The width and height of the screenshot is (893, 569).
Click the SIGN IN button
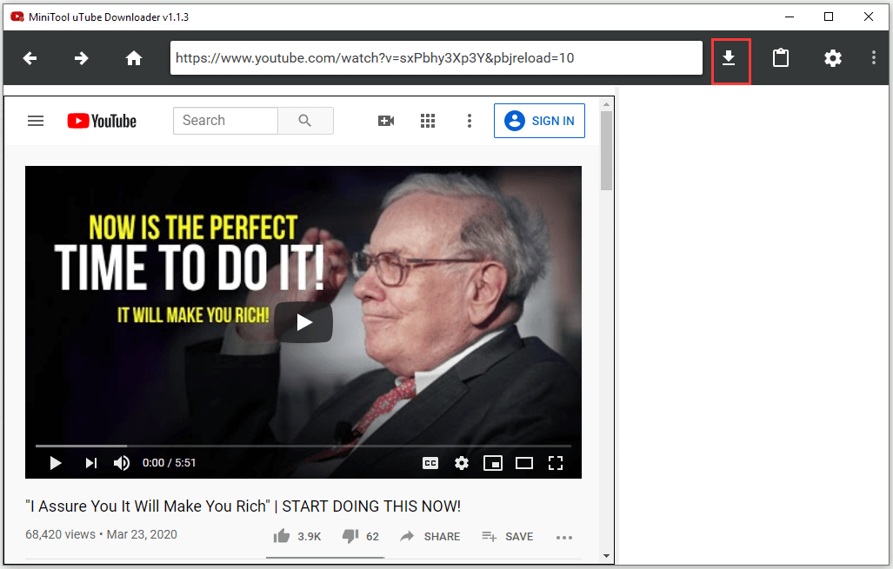click(x=539, y=121)
